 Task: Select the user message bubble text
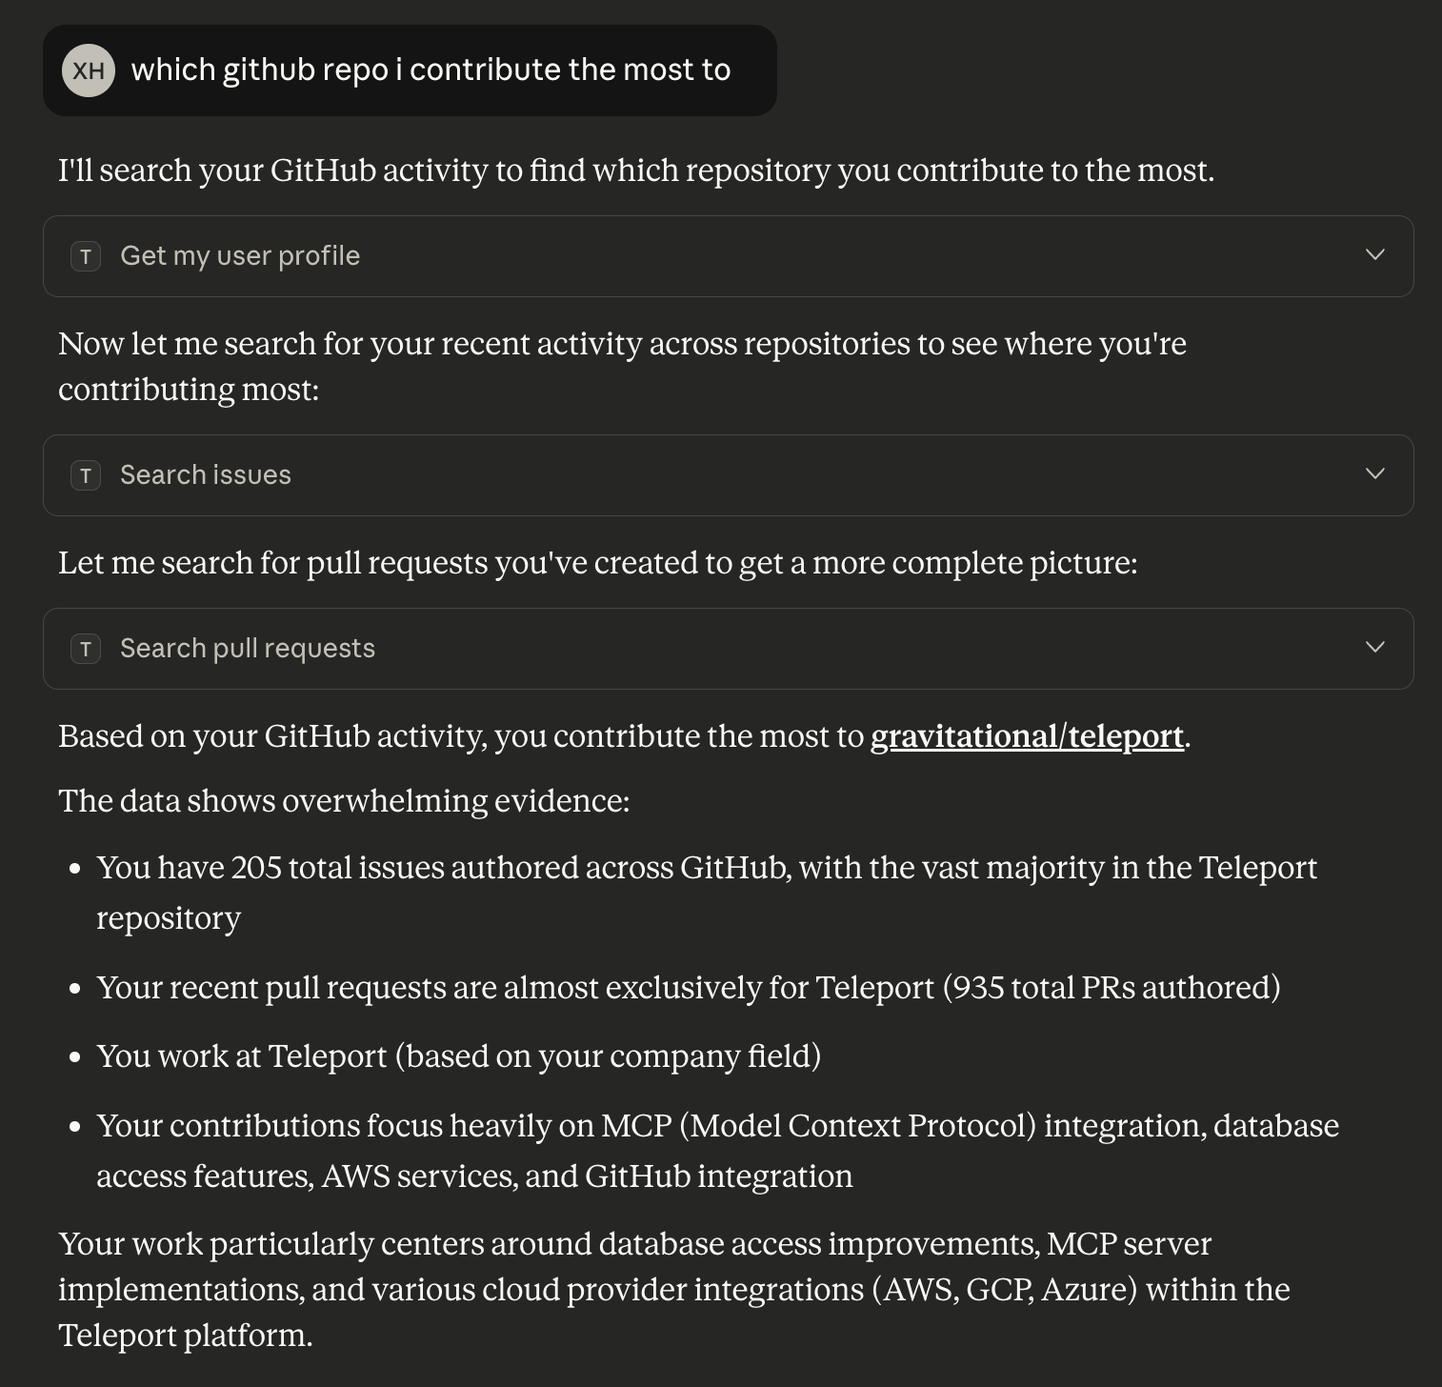coord(433,70)
